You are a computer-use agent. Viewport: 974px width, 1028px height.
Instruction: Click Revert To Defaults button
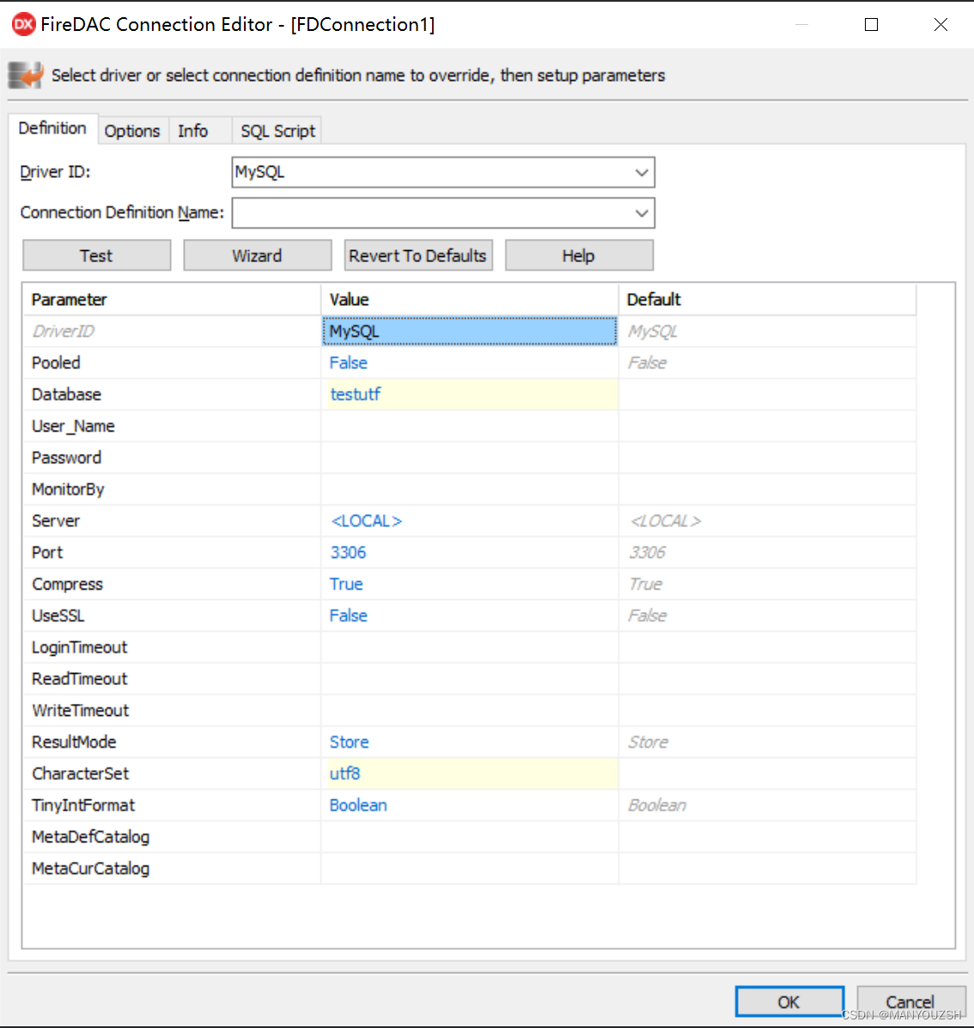[418, 255]
